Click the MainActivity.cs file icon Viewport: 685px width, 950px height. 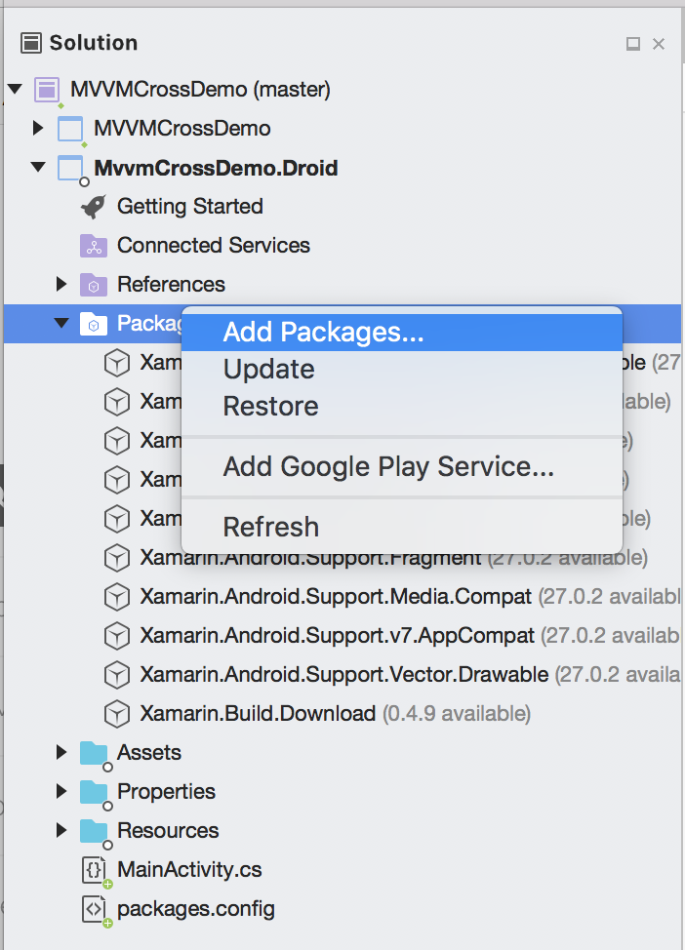pos(94,870)
